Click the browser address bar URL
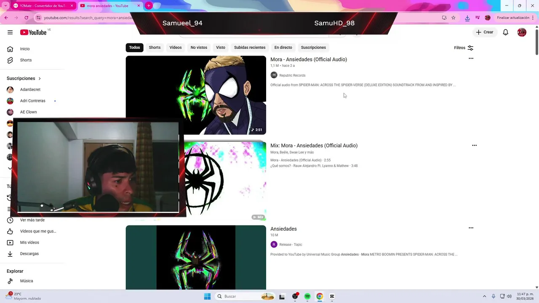Viewport: 539px width, 303px height. pos(88,18)
